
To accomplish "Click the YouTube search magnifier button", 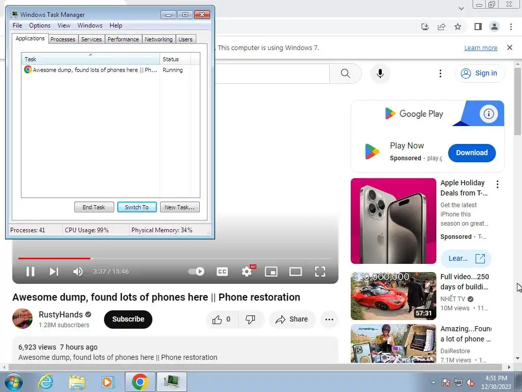I will [x=346, y=73].
